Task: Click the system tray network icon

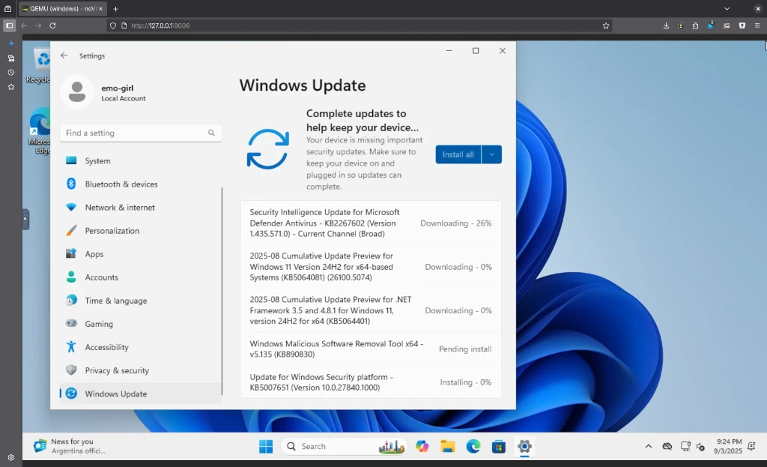Action: coord(685,447)
